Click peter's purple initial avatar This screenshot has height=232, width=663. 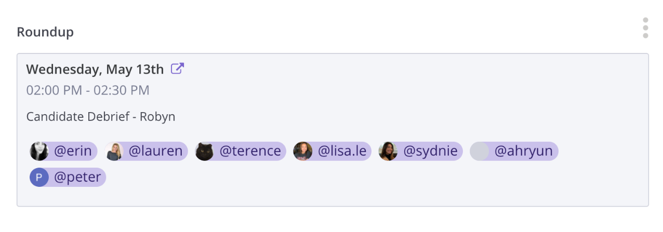[39, 177]
